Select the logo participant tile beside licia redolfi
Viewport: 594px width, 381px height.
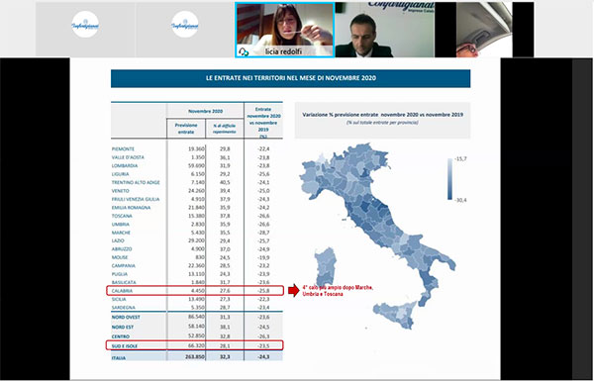pyautogui.click(x=185, y=30)
